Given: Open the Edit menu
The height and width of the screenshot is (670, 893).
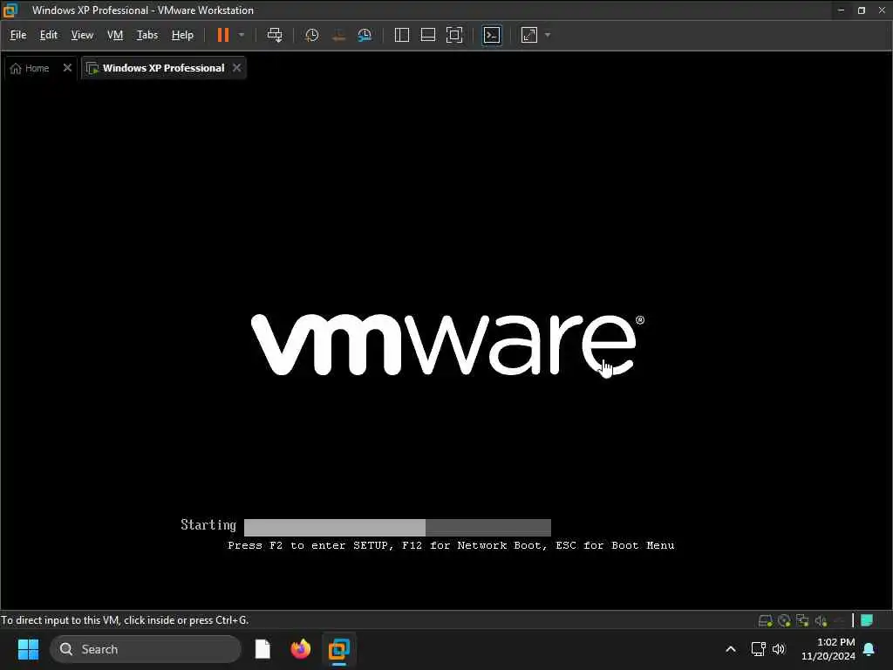Looking at the screenshot, I should tap(49, 35).
